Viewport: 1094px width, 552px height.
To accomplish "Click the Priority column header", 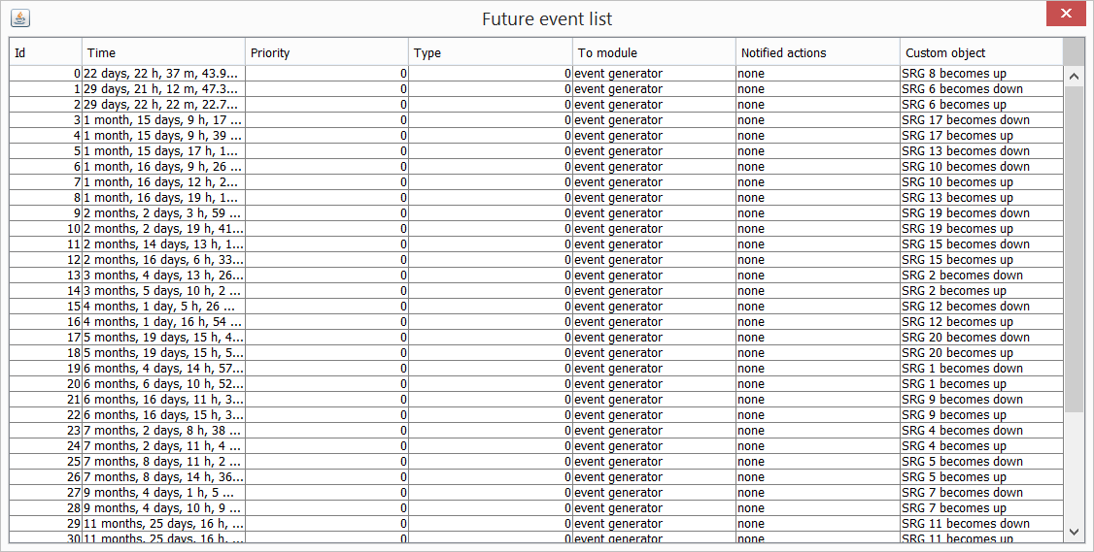I will click(x=326, y=53).
